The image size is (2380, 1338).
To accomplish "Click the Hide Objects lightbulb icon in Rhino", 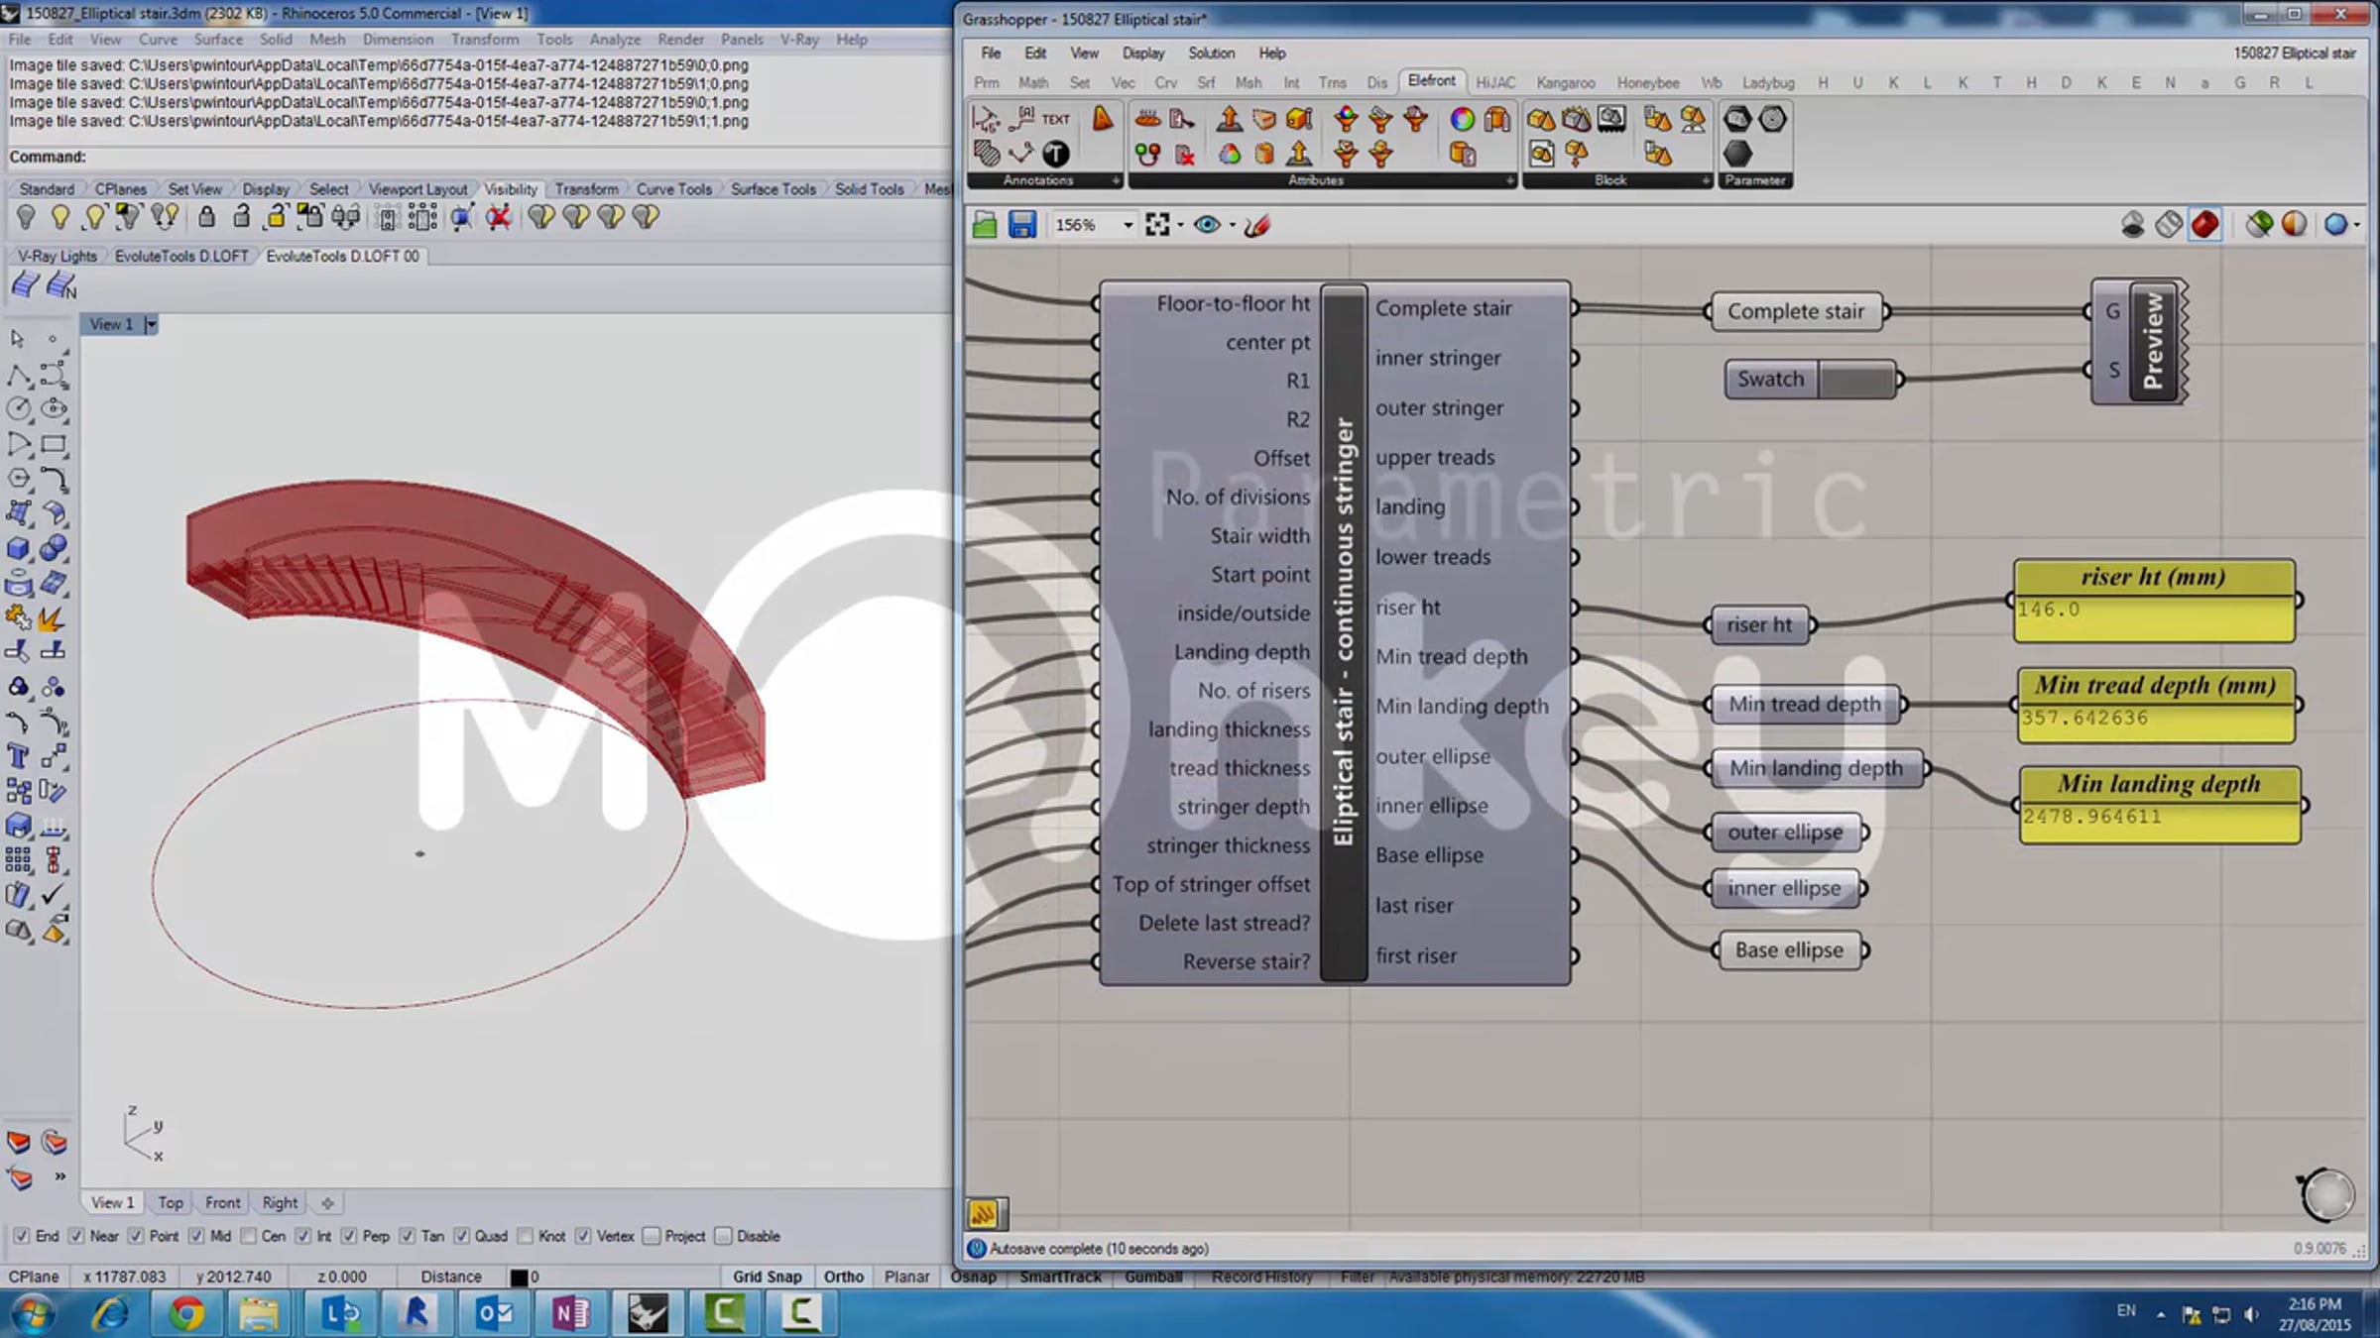I will click(x=26, y=217).
